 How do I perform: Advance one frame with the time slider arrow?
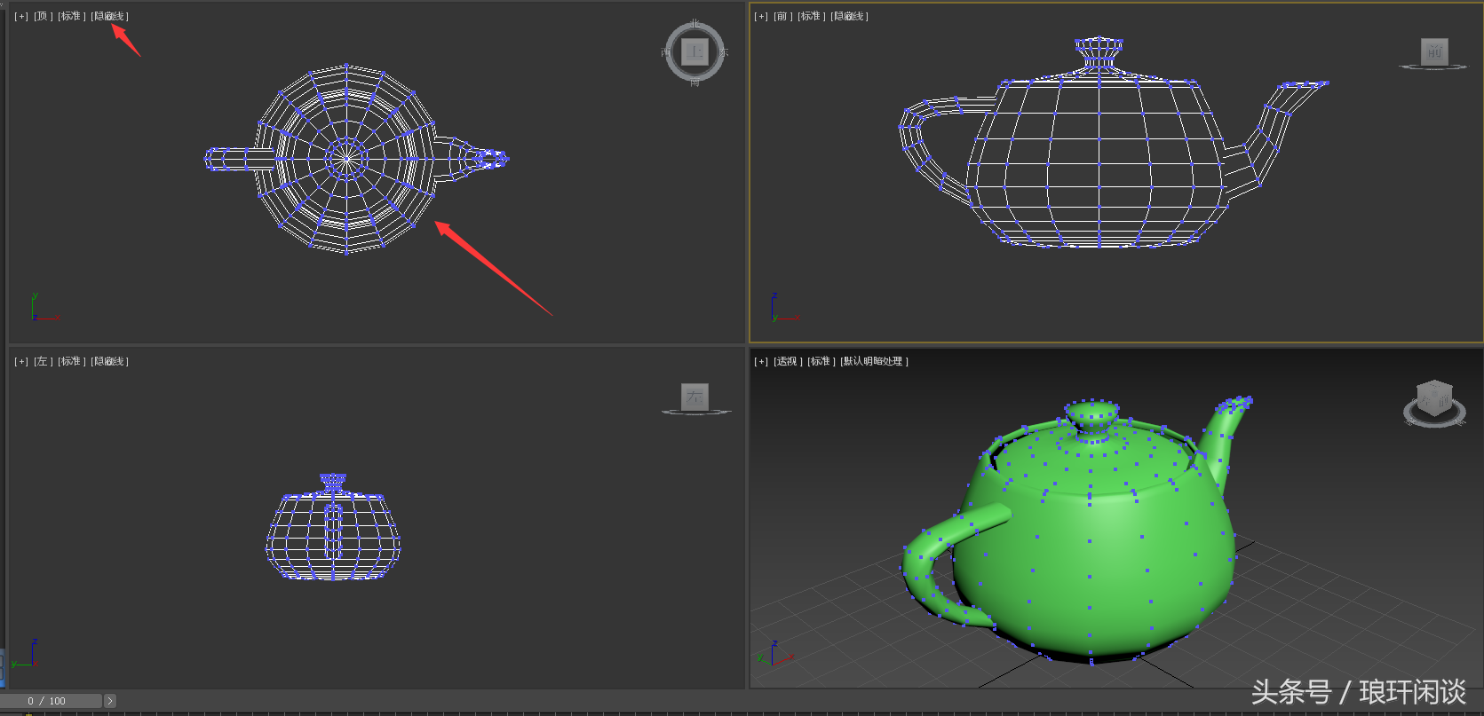110,701
